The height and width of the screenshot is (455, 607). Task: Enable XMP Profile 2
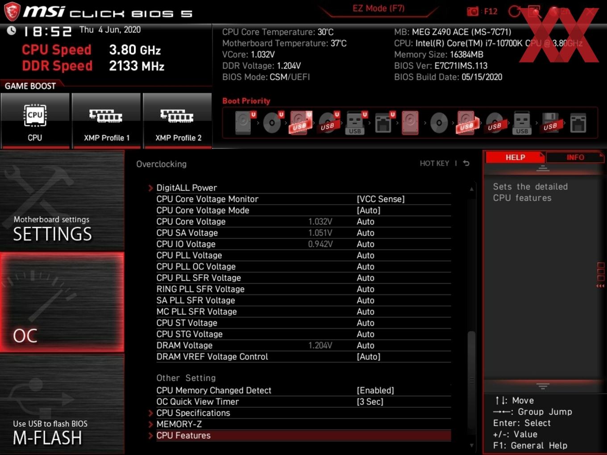click(178, 120)
